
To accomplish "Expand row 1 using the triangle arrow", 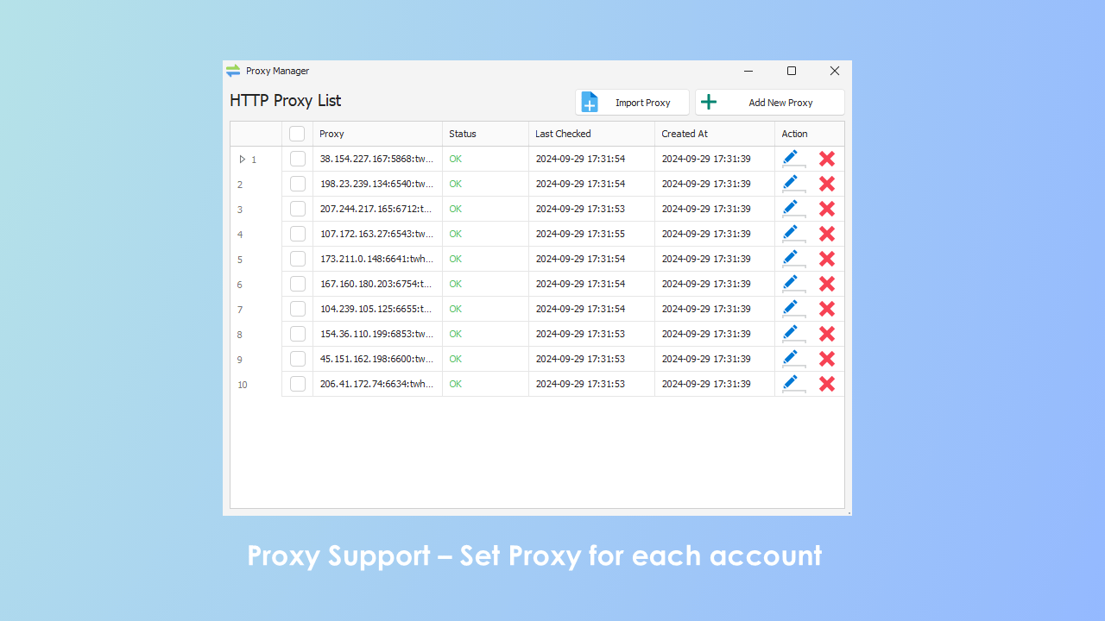I will (x=243, y=159).
